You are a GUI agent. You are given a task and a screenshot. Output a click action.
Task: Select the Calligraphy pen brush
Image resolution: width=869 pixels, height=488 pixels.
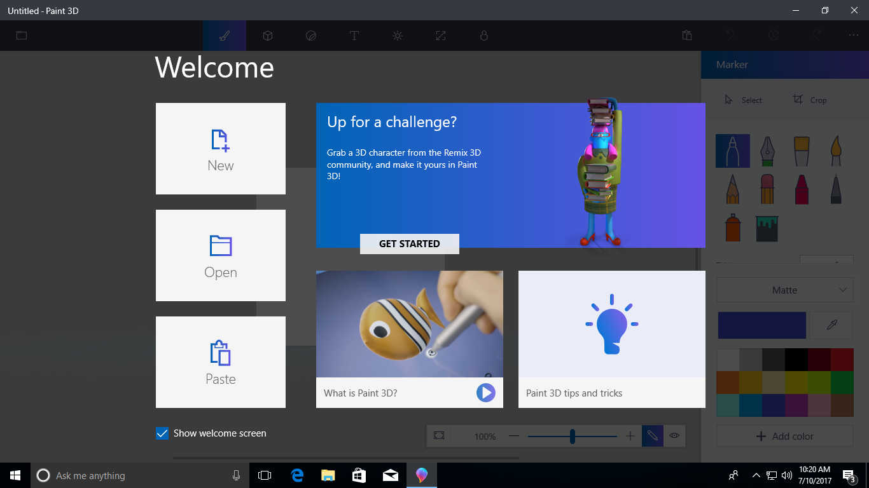767,151
